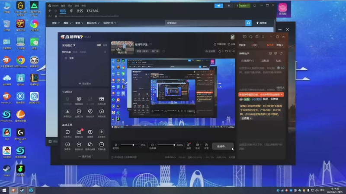
Task: Open the 弹幕玩法 download-style icon
Action: (x=67, y=112)
